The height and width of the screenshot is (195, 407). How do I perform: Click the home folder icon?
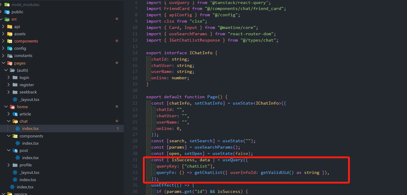pyautogui.click(x=12, y=107)
